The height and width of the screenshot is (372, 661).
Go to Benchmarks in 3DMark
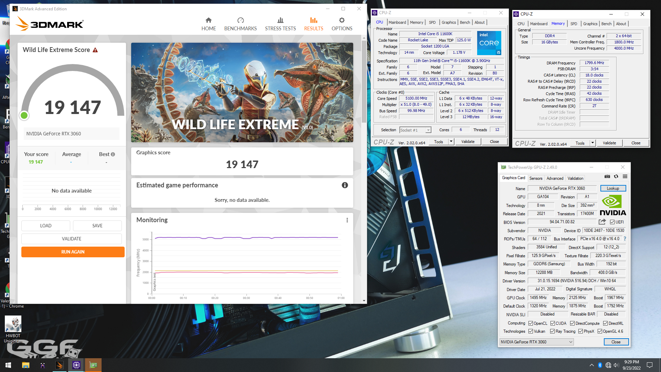click(x=240, y=24)
